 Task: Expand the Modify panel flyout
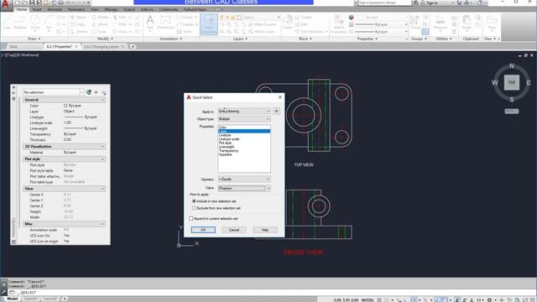click(105, 39)
